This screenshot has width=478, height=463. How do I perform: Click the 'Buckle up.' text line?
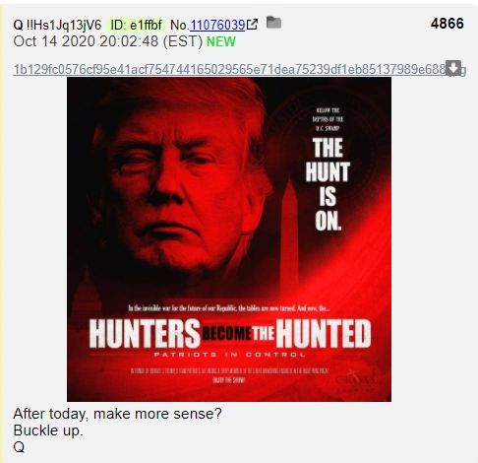pos(48,430)
